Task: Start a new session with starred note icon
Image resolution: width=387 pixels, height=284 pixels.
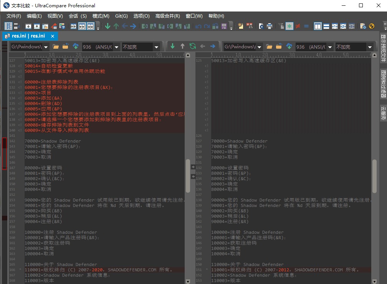Action: pyautogui.click(x=241, y=26)
